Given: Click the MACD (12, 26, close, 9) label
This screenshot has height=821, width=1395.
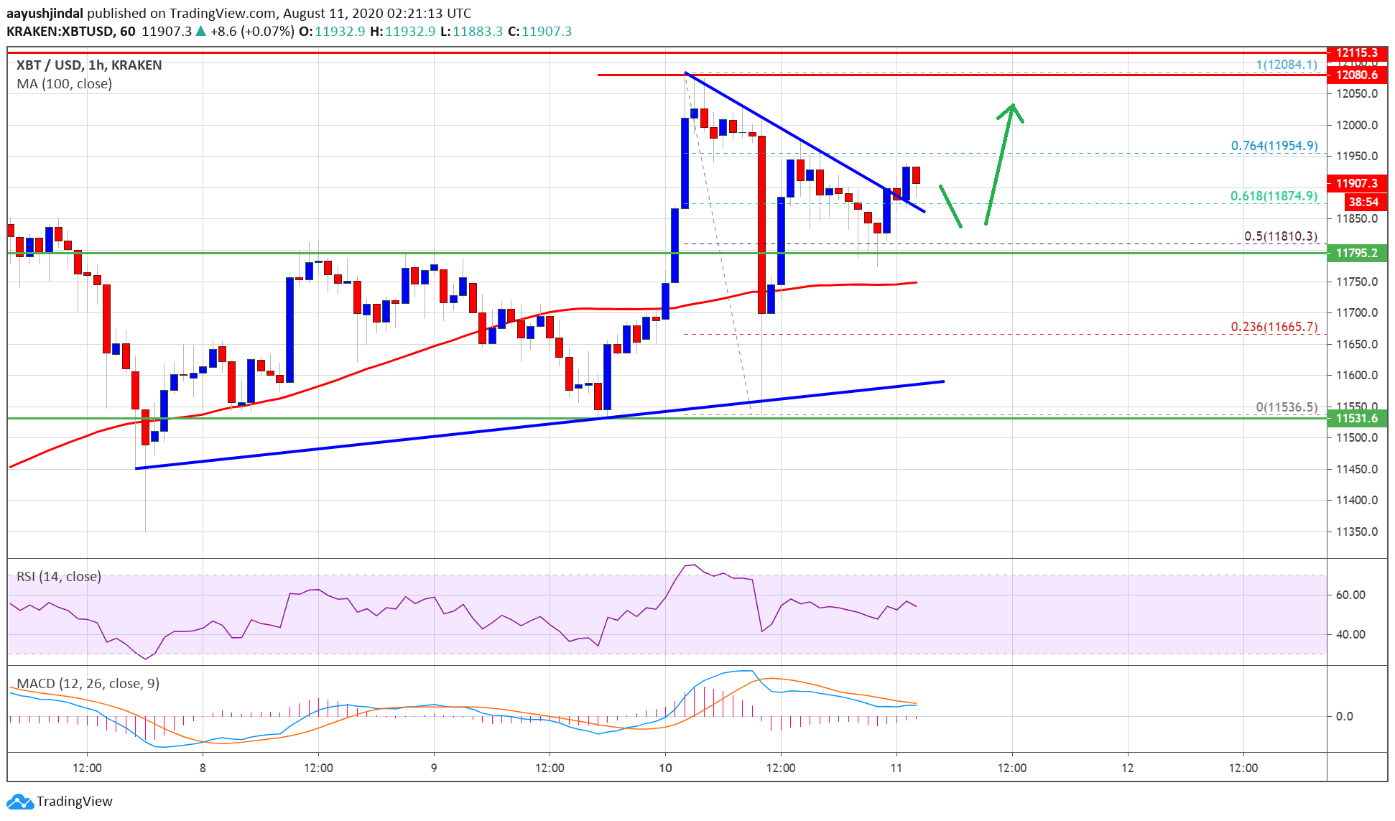Looking at the screenshot, I should tap(88, 683).
